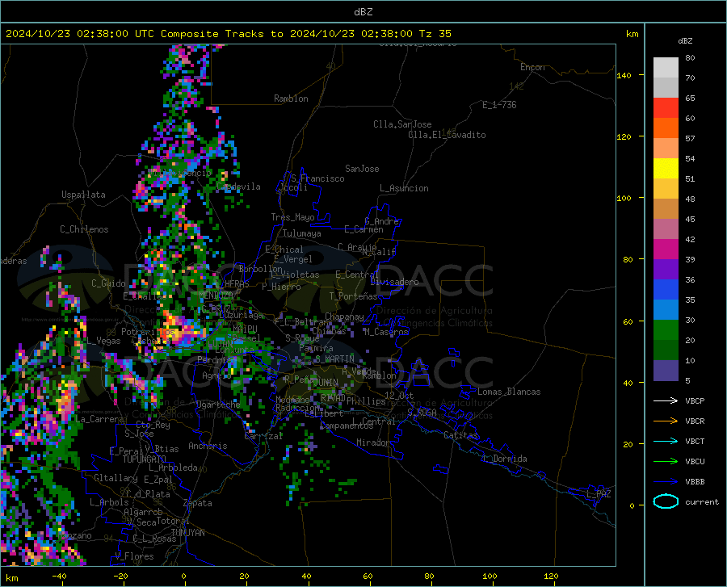
Task: Click the Anchoris label
Action: (x=208, y=446)
